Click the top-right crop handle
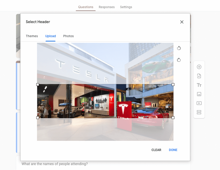The width and height of the screenshot is (220, 170). click(x=173, y=84)
